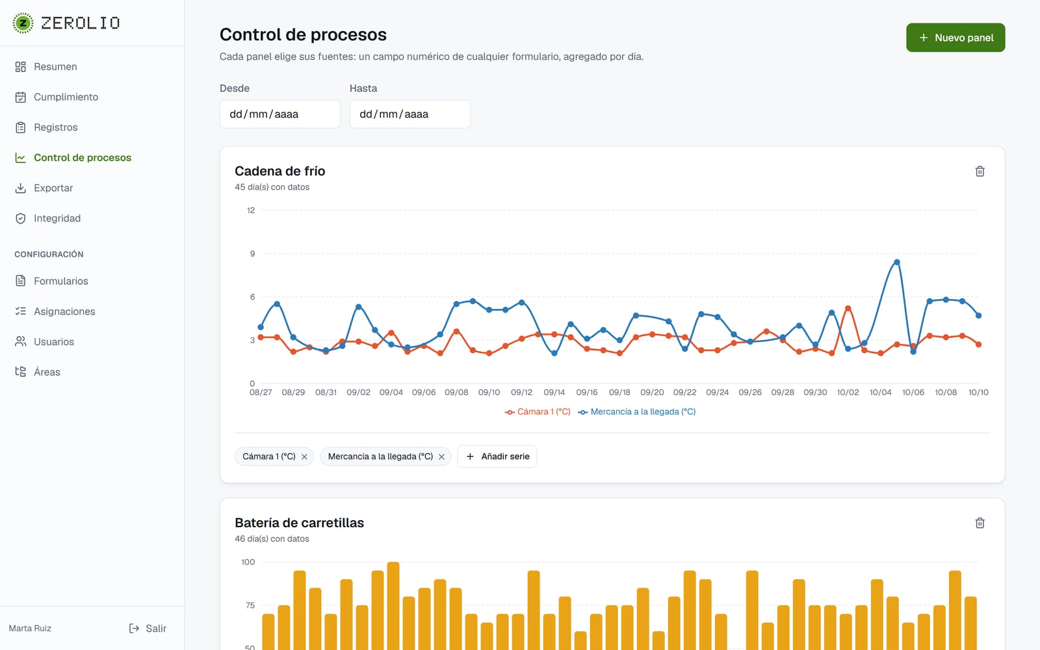Click the Formularios document icon
The width and height of the screenshot is (1040, 650).
tap(21, 281)
